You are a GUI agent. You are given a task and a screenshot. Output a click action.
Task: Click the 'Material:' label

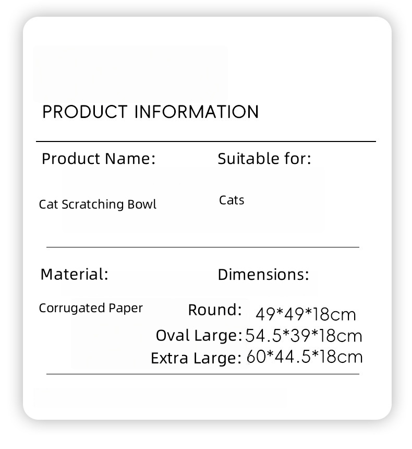click(x=75, y=274)
